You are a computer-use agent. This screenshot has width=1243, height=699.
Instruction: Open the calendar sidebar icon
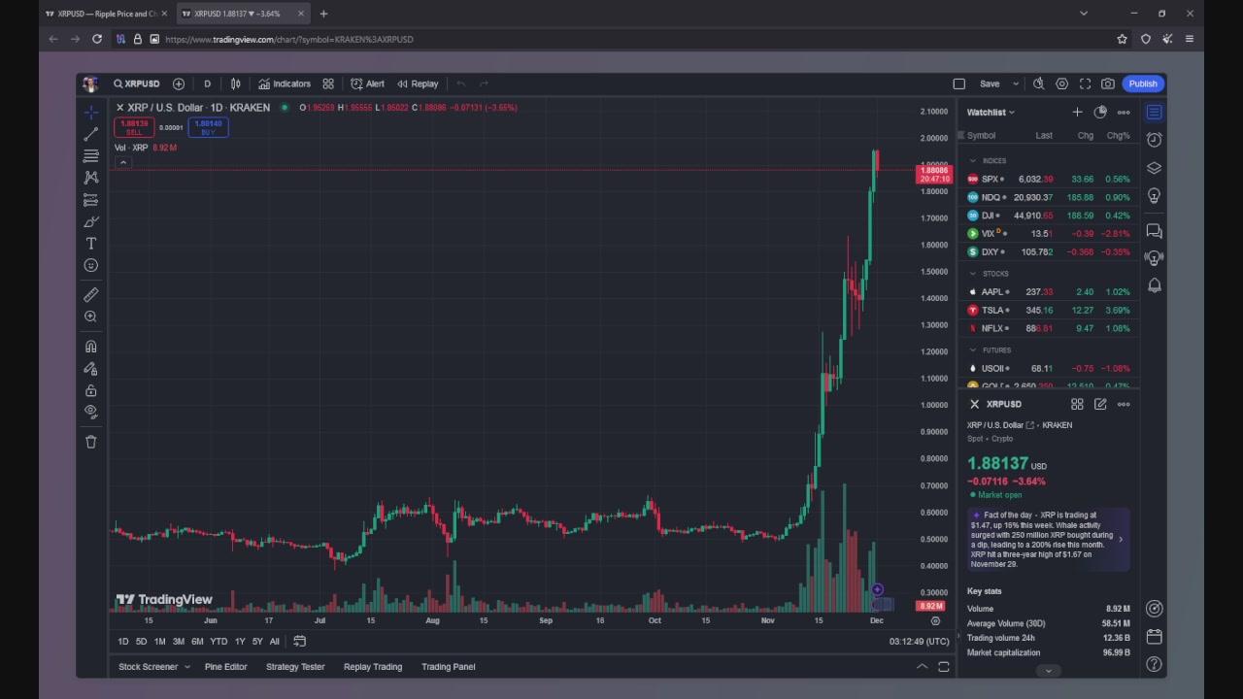tap(1154, 637)
